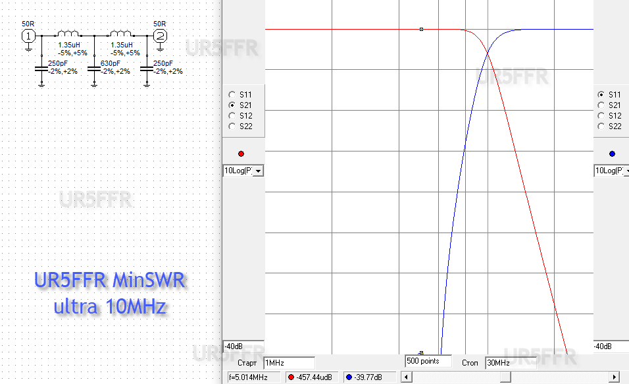This screenshot has width=629, height=384.
Task: Click the red trace color dot
Action: (x=241, y=153)
